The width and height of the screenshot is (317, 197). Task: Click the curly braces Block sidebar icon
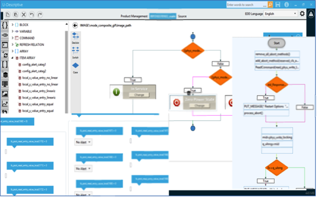(5, 25)
